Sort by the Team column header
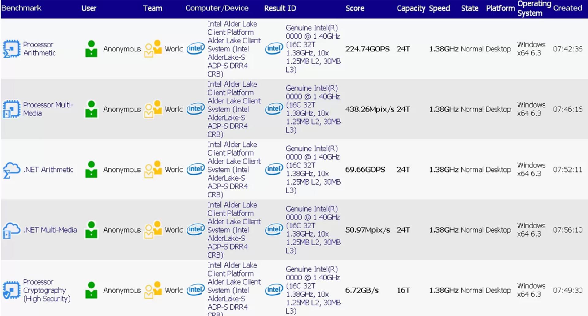Image resolution: width=588 pixels, height=316 pixels. point(153,8)
